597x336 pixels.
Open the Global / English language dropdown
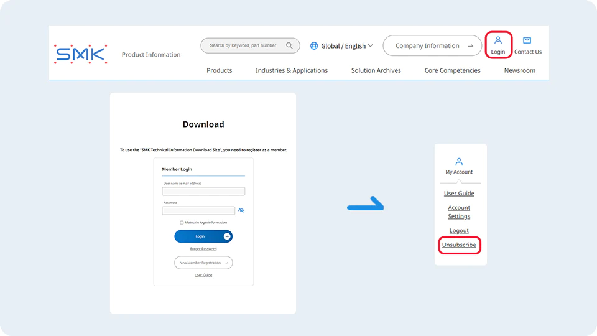pos(341,45)
